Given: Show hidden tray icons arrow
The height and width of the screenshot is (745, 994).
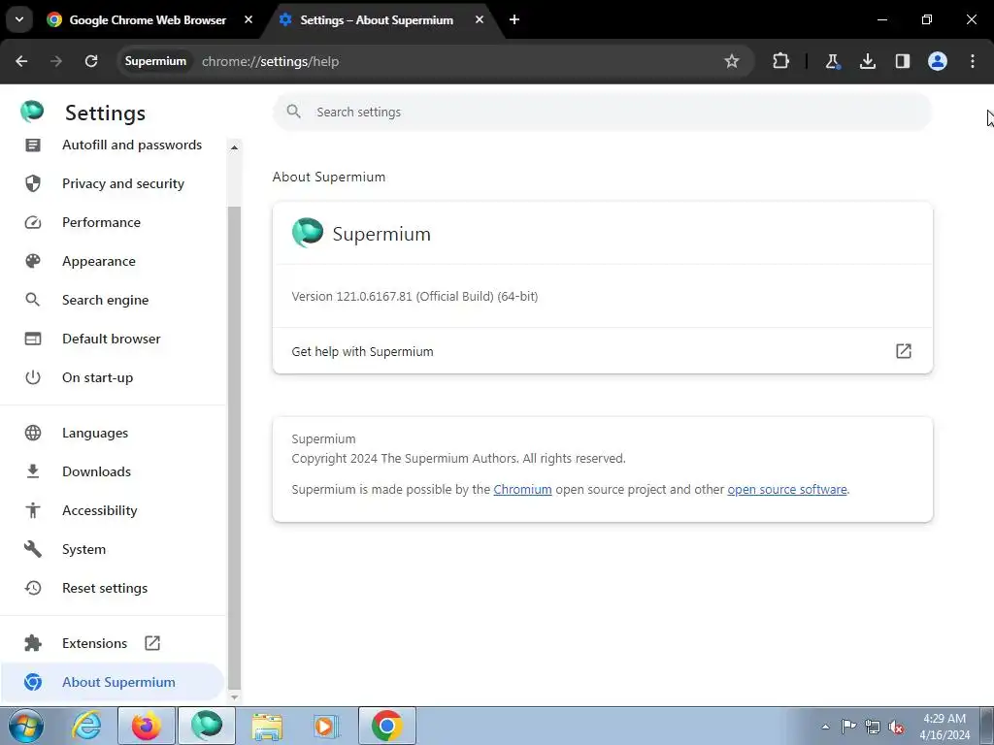Looking at the screenshot, I should (825, 727).
